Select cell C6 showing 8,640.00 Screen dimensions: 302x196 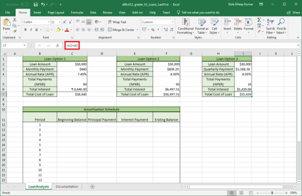72,89
